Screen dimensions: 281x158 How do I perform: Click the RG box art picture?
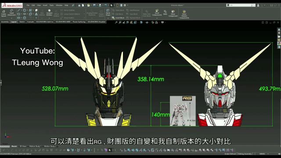click(183, 111)
